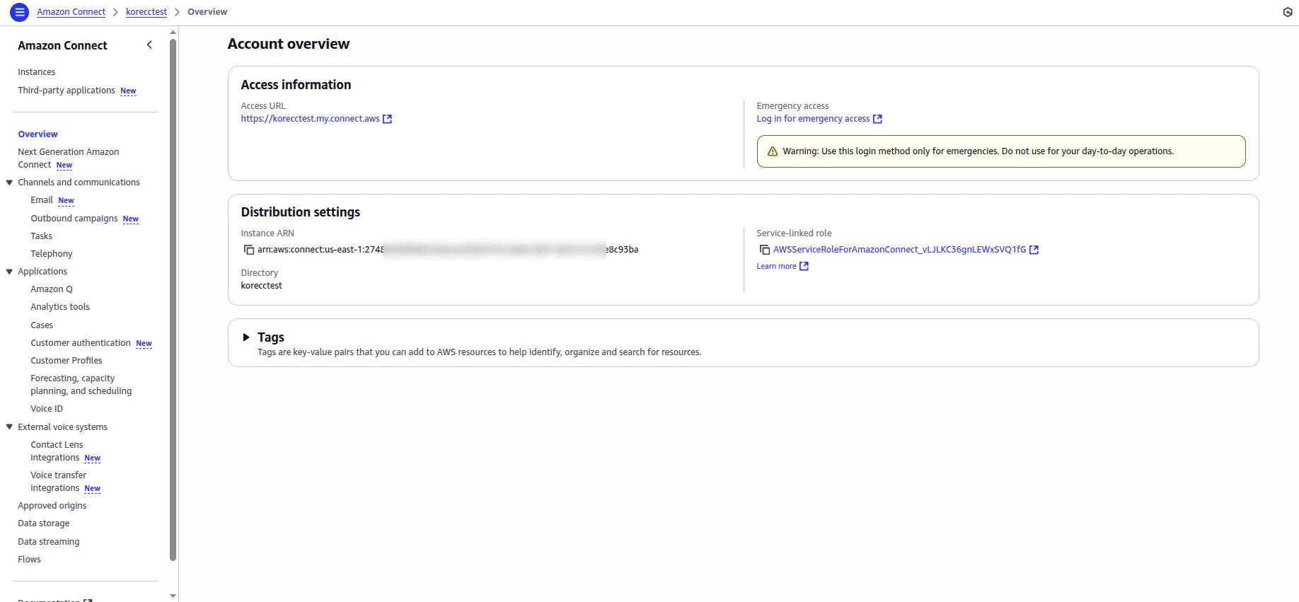Go to Instances in sidebar

point(37,72)
